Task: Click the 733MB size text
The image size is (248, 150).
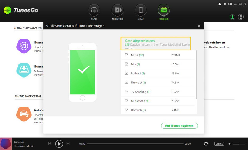Action: 176,55
